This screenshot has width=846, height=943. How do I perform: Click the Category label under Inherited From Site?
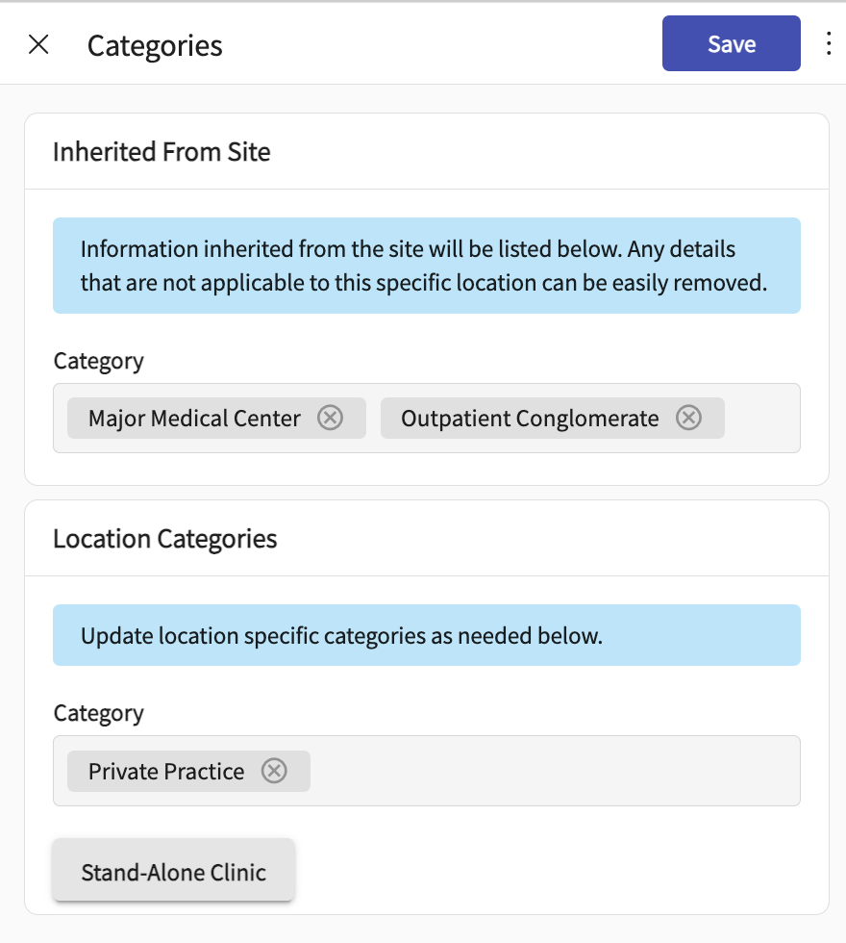pos(98,361)
